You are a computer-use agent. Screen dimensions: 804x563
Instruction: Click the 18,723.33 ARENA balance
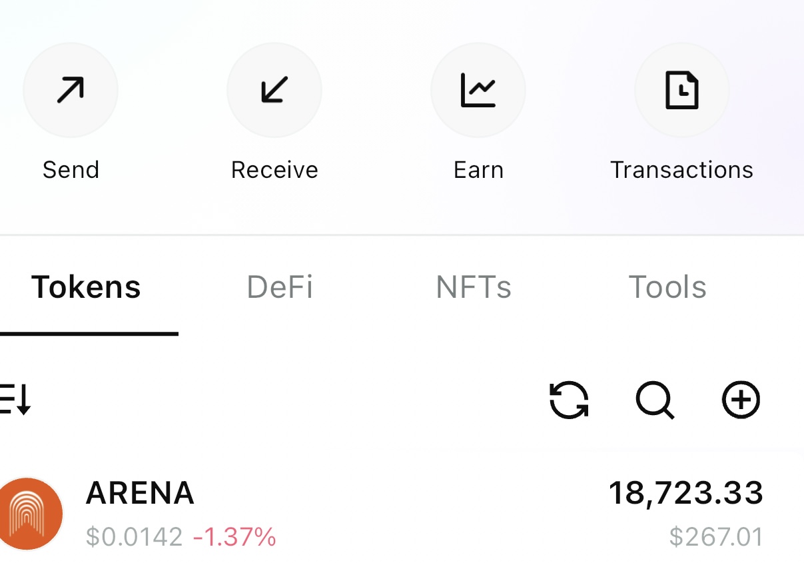(685, 493)
